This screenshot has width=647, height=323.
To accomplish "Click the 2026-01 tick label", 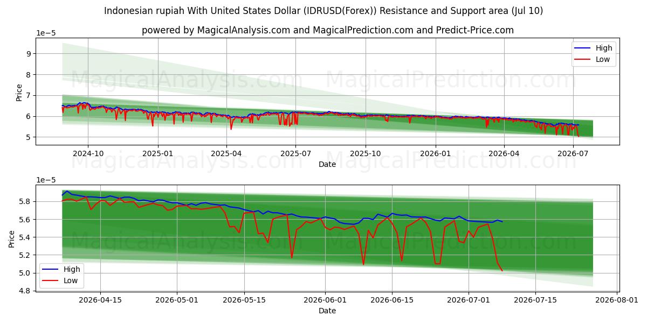I will coord(436,153).
